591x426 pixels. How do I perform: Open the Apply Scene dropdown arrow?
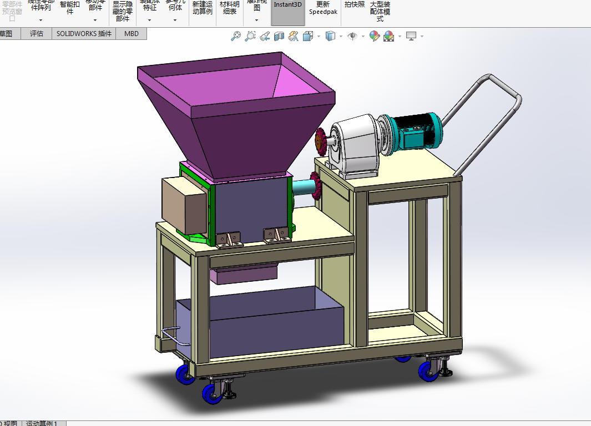[400, 37]
